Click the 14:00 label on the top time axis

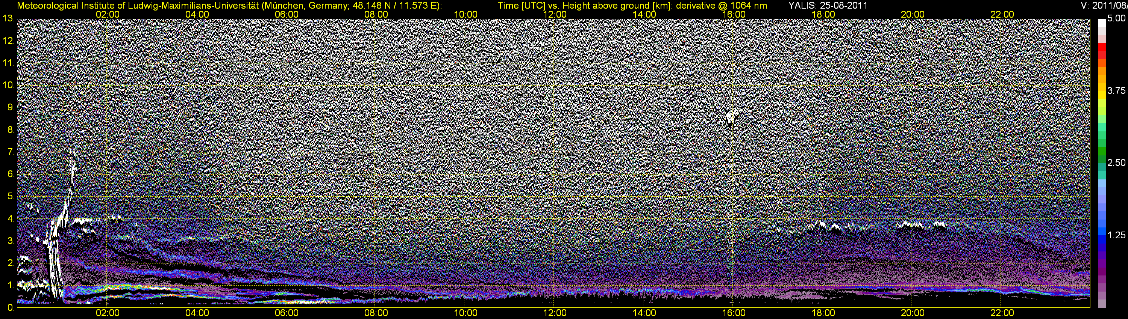pos(644,14)
